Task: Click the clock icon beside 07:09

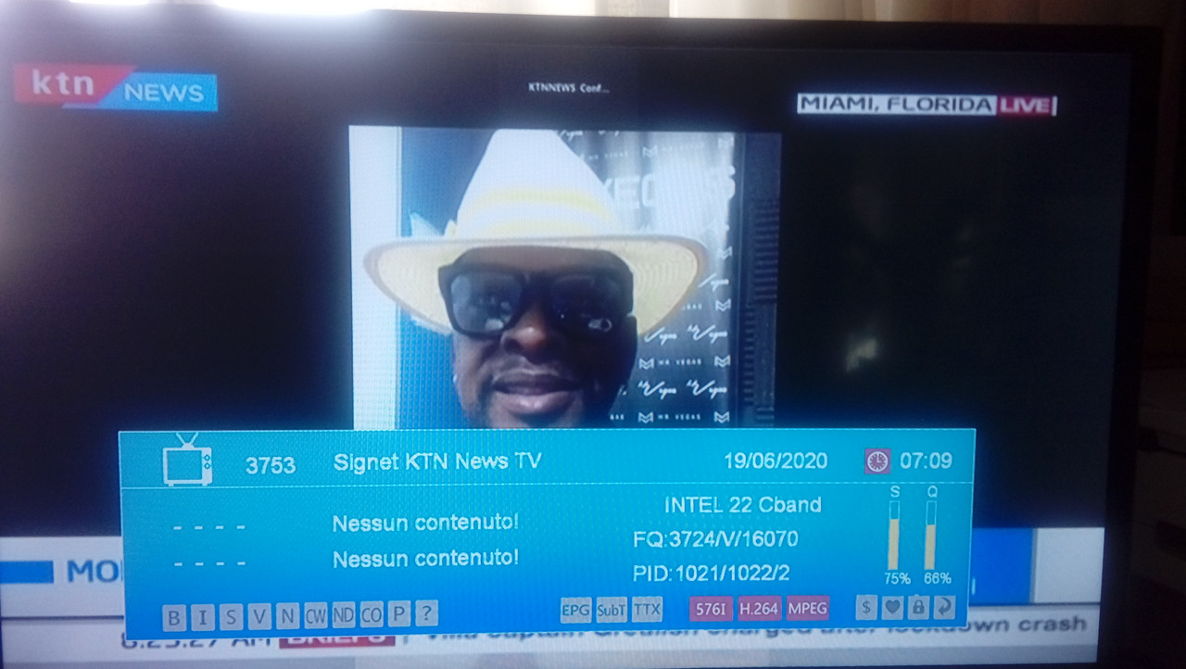Action: coord(877,461)
